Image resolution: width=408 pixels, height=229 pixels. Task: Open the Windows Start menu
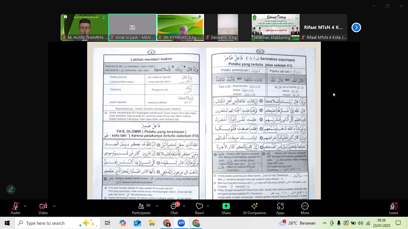pyautogui.click(x=7, y=223)
